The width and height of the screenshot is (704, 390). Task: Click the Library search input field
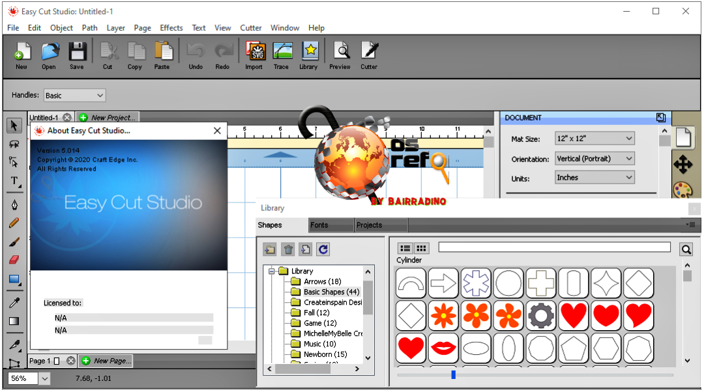[555, 247]
